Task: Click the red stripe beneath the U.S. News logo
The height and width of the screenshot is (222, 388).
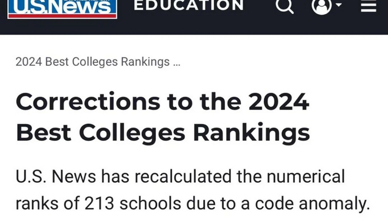Action: 62,16
